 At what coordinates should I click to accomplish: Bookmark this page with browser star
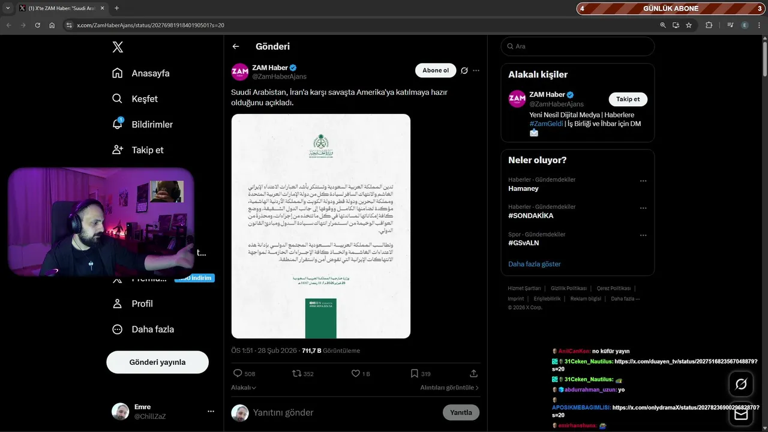pos(689,25)
